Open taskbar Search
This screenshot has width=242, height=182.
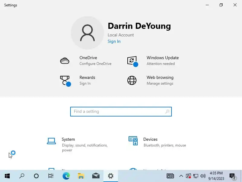click(22, 176)
